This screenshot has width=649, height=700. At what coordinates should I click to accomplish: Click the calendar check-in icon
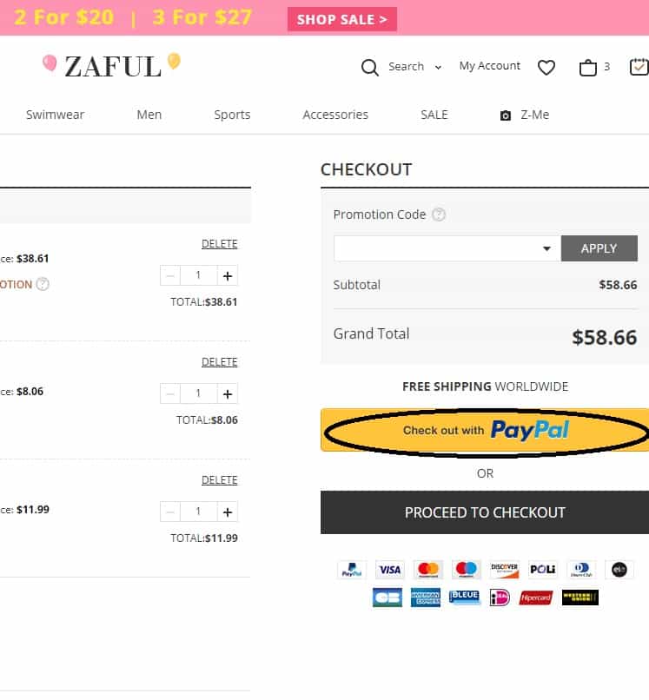639,67
